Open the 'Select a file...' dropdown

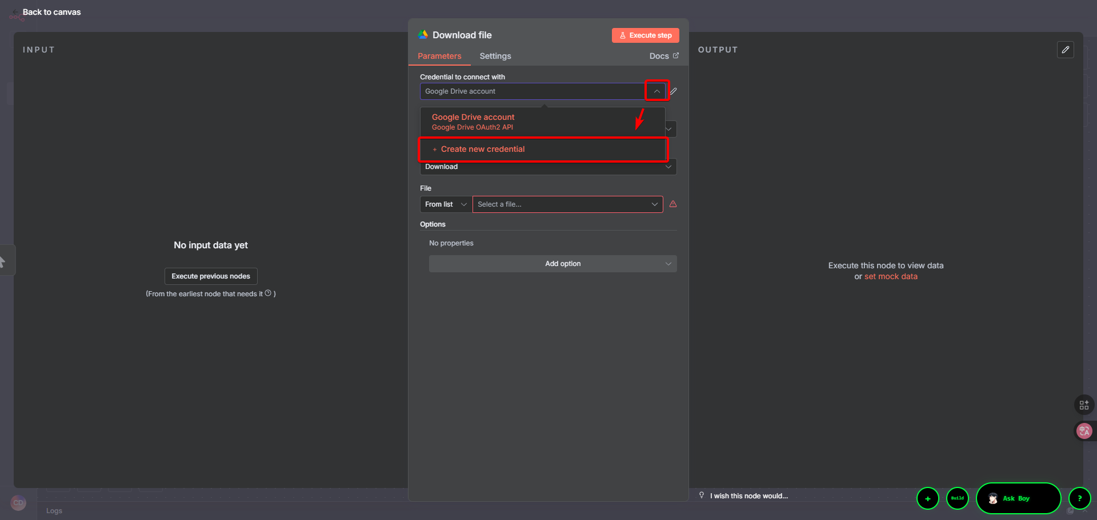pos(567,204)
